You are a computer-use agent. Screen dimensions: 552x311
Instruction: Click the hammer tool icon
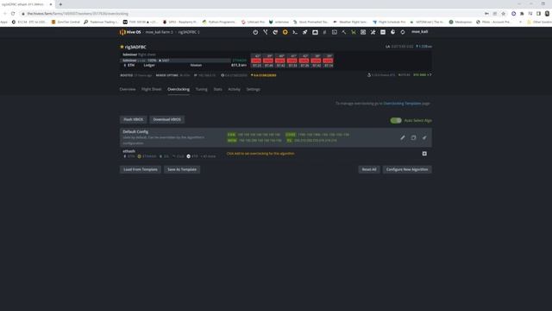344,32
